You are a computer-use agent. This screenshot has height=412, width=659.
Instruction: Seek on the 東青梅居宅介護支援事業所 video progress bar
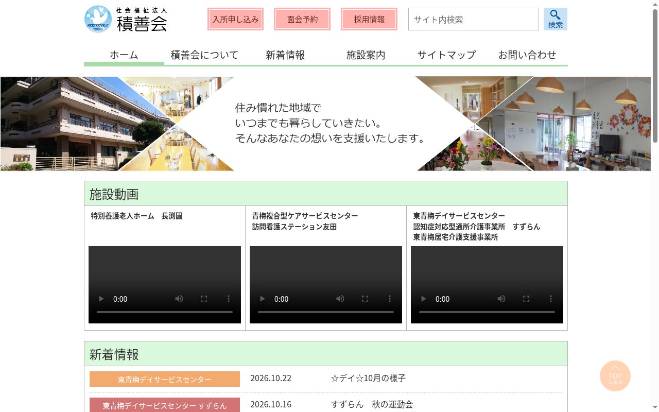tap(487, 312)
